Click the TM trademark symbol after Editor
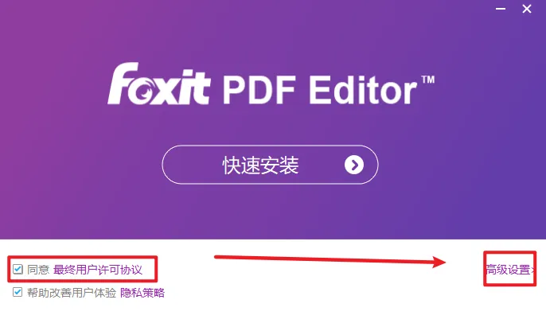The height and width of the screenshot is (319, 546). click(428, 80)
